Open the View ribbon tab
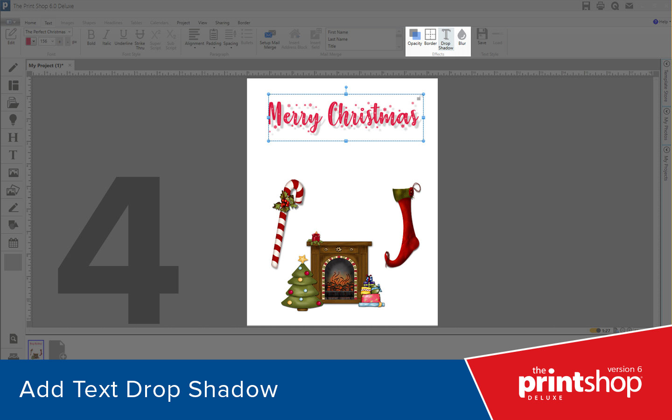 tap(203, 22)
